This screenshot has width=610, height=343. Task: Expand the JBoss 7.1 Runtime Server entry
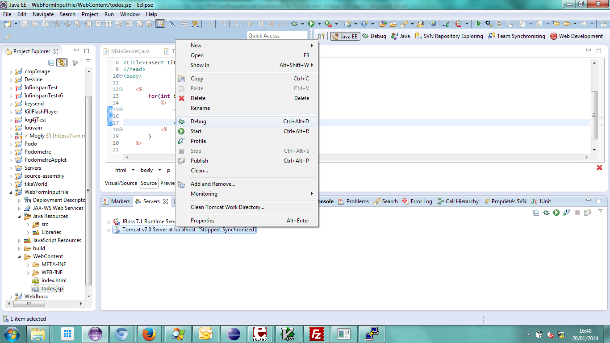pos(109,222)
